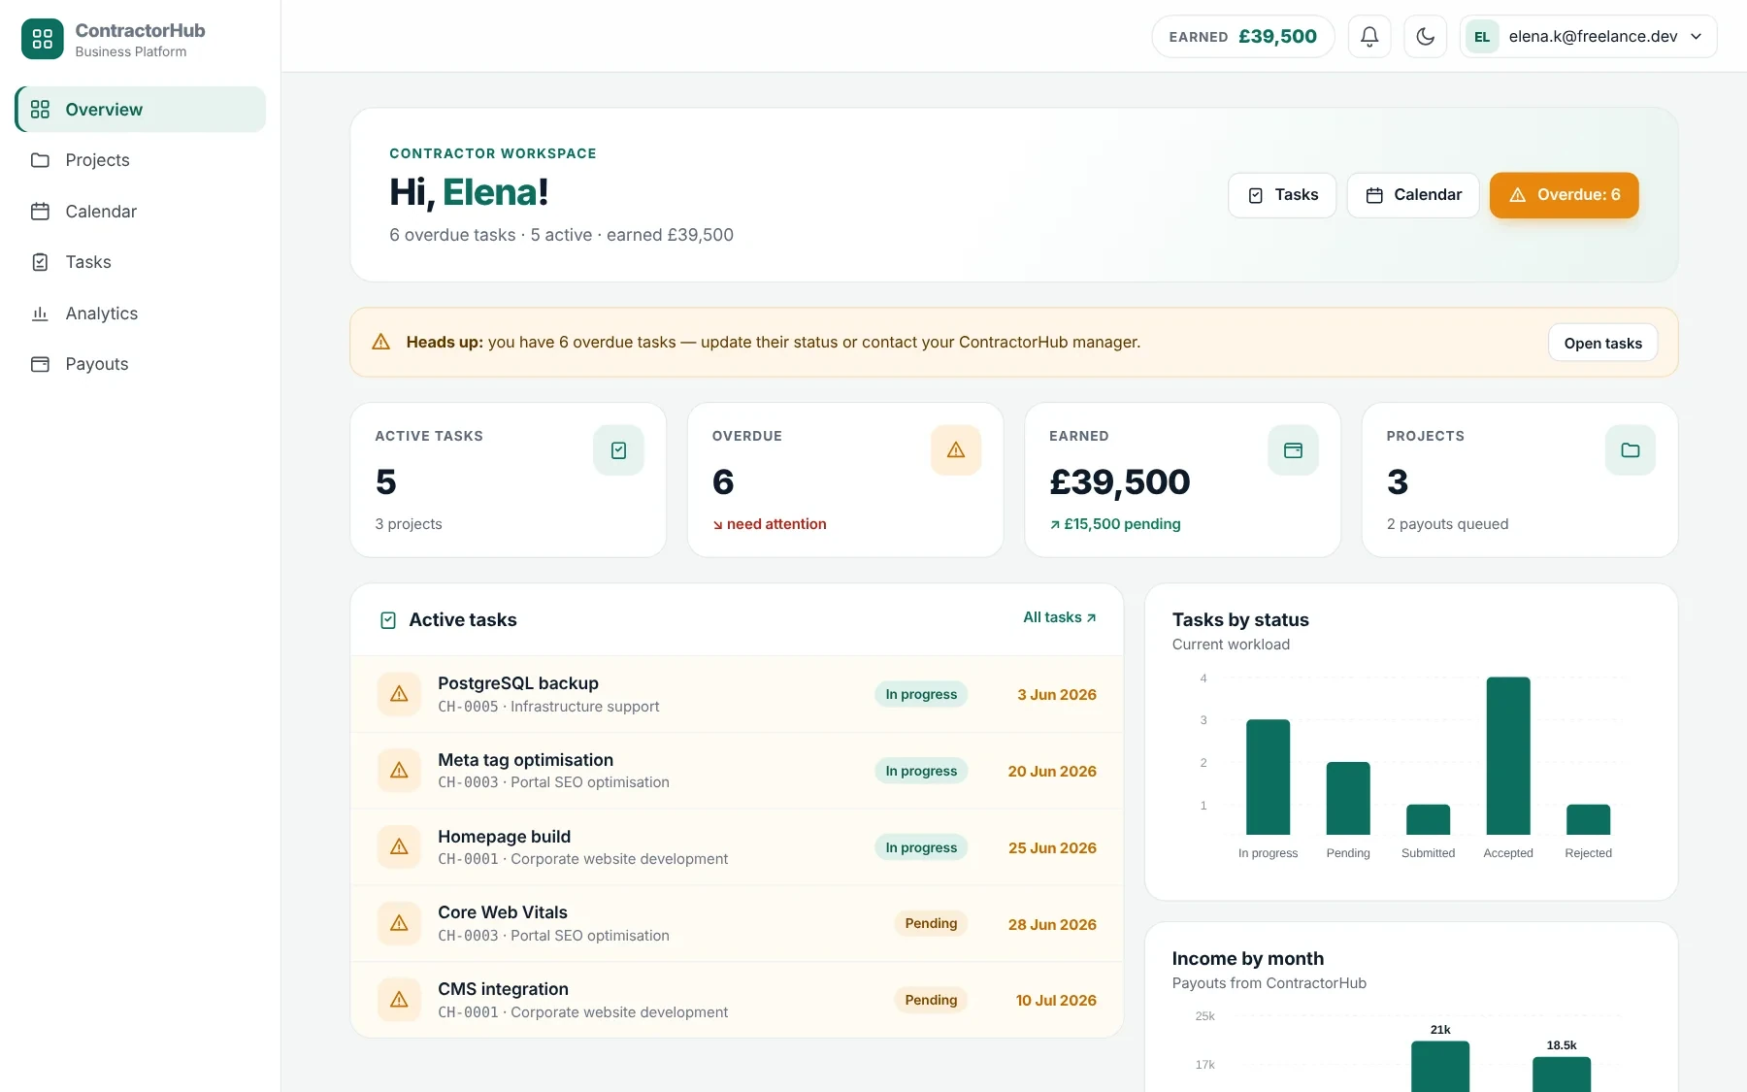Open Calendar in the sidebar

coord(140,212)
